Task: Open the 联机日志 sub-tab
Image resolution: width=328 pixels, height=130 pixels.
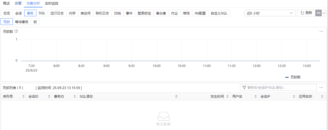Action: [102, 13]
